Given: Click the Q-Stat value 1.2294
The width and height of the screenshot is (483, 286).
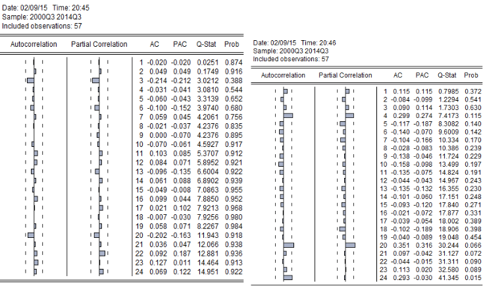Looking at the screenshot, I should pos(449,100).
